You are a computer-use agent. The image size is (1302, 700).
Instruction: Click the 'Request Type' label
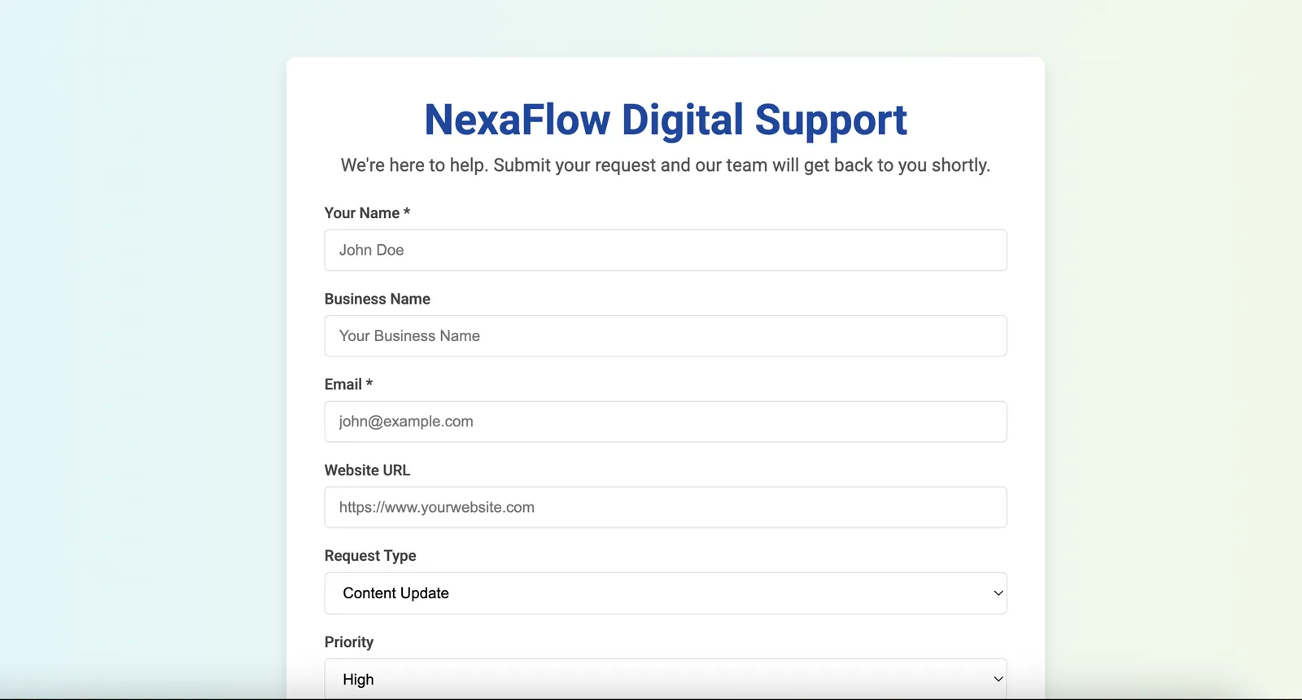[370, 556]
